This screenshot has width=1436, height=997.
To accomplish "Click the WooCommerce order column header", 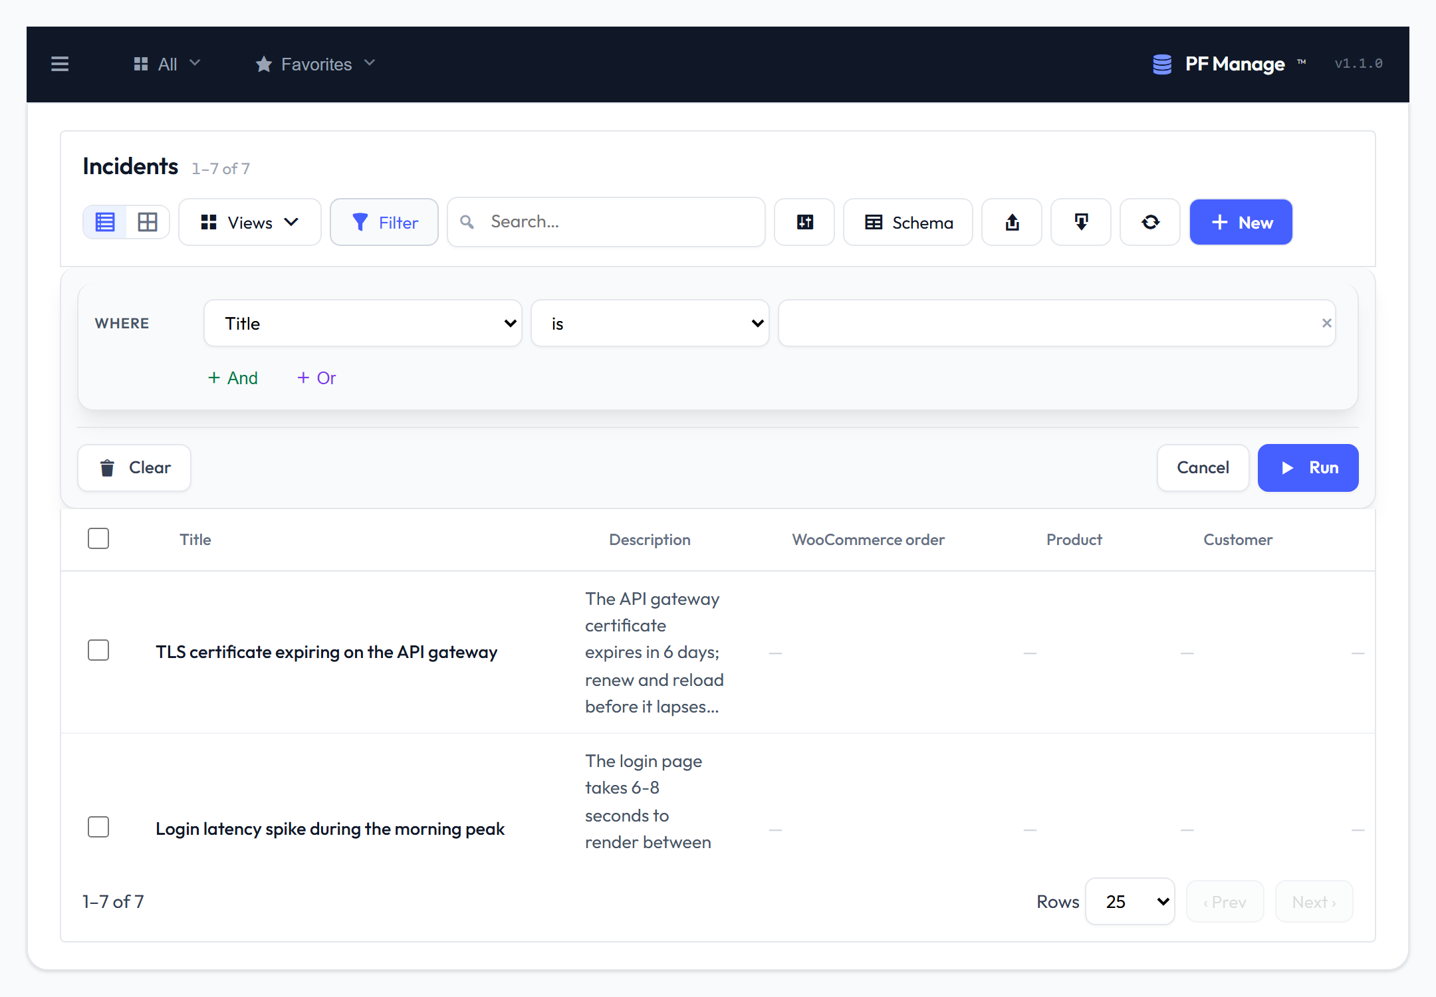I will pos(868,540).
